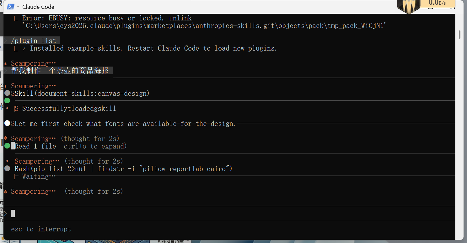Grab the terminal's vertical scrollbar thumb
The height and width of the screenshot is (243, 467).
(x=459, y=34)
